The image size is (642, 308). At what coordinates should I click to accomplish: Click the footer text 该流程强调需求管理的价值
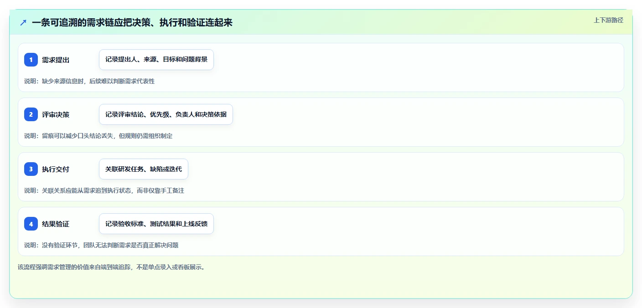pyautogui.click(x=112, y=267)
